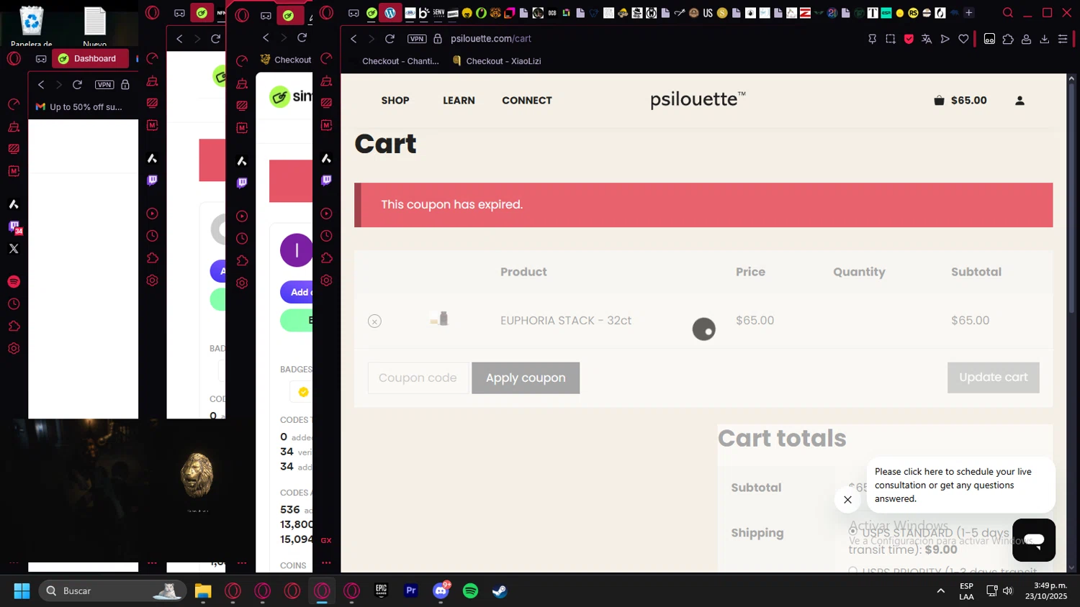Open the EUPHORIA STACK - 32ct product link
The image size is (1080, 607).
pos(566,321)
